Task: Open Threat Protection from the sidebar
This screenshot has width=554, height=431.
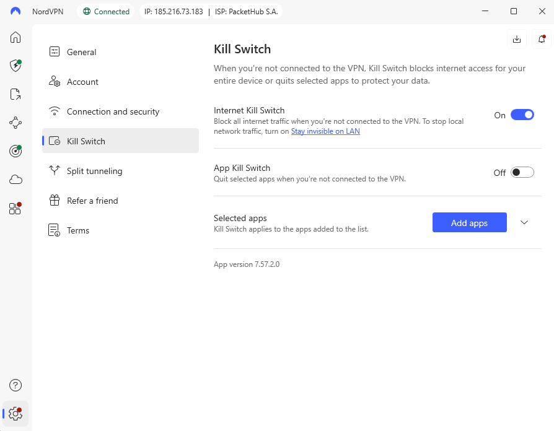Action: 15,66
